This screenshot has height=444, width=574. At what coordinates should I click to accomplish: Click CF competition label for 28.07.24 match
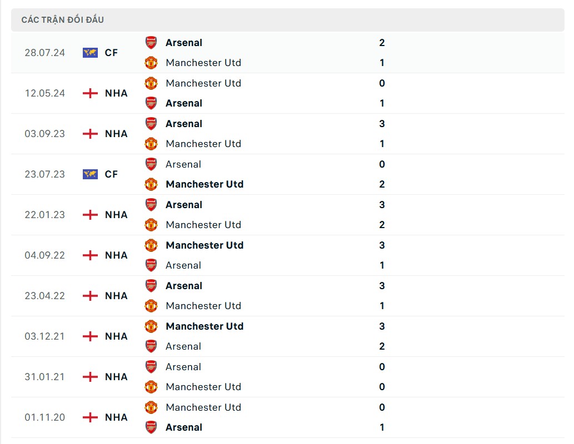111,53
